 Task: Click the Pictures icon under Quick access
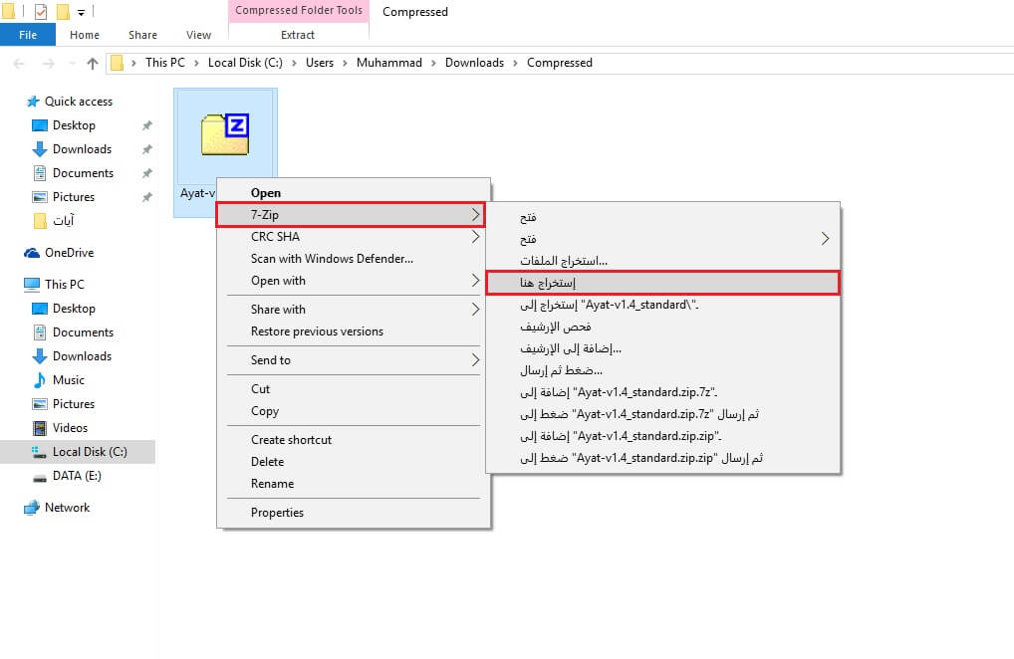point(40,197)
